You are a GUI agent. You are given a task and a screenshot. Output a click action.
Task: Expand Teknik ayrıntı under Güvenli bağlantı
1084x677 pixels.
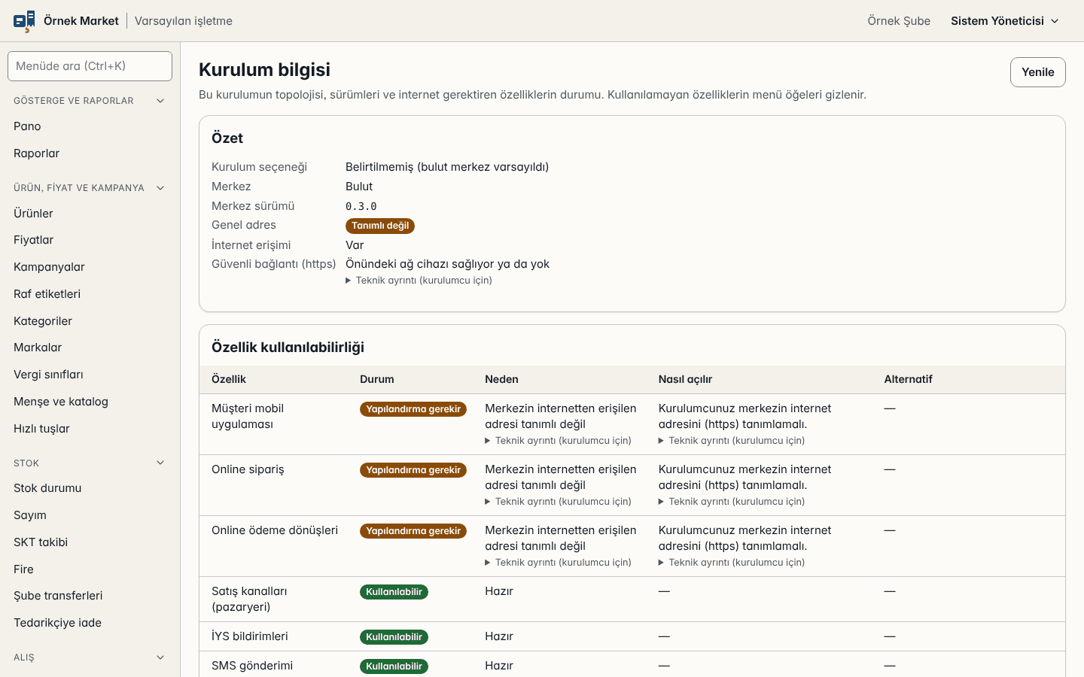coord(419,281)
